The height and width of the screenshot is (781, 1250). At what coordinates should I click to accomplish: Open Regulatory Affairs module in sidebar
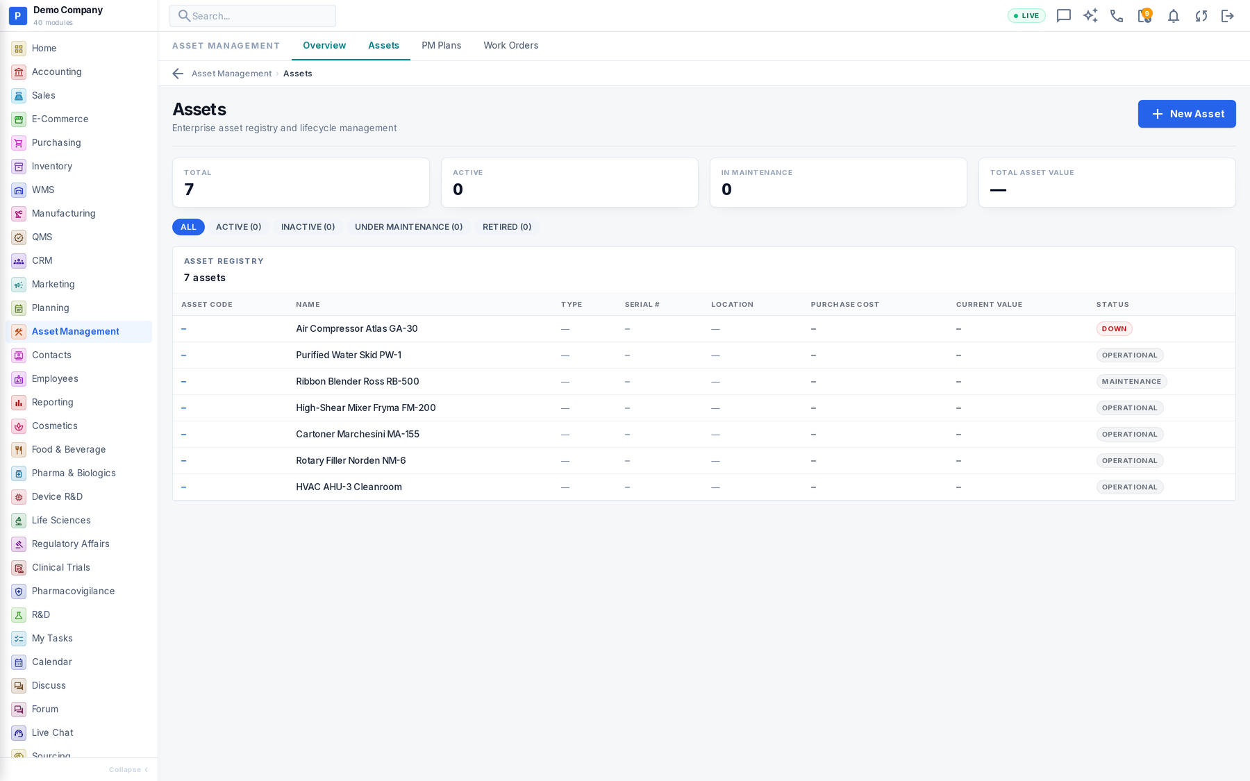[78, 544]
